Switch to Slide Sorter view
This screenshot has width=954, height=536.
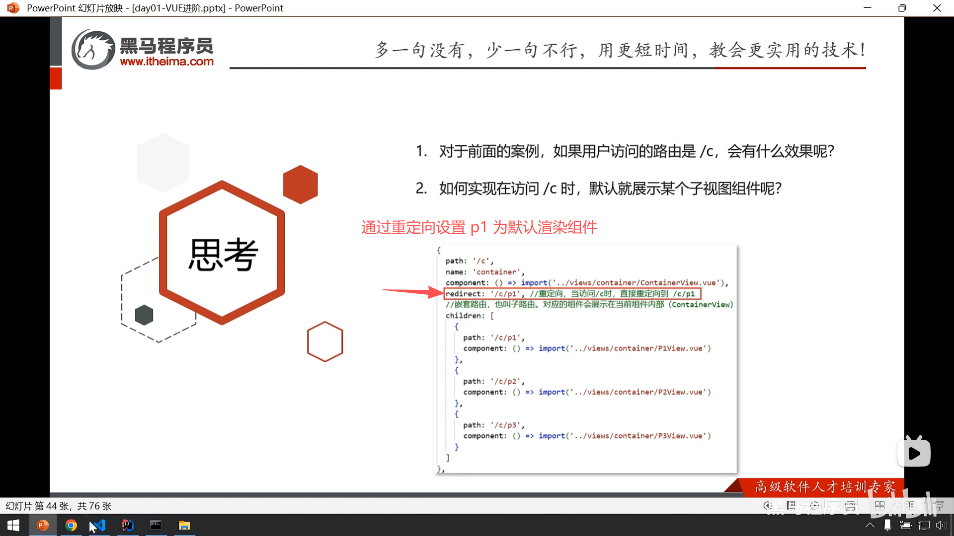click(x=879, y=506)
